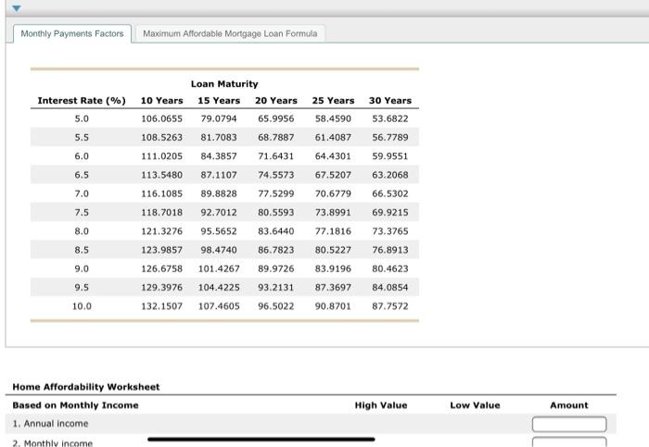Click the High Value column header
This screenshot has width=649, height=447.
coord(381,405)
